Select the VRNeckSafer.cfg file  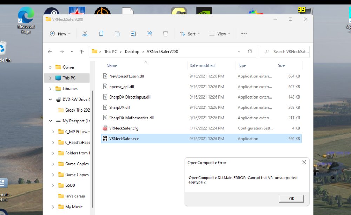pos(124,128)
